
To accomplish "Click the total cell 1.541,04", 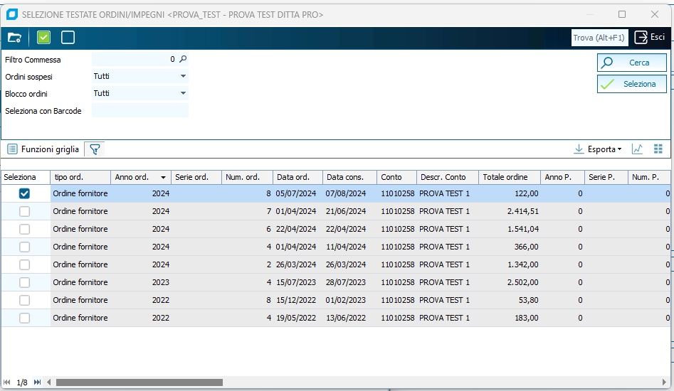I will 510,229.
